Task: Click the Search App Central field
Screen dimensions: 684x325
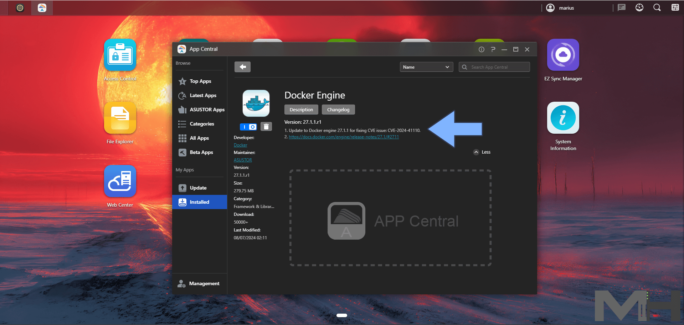Action: [494, 67]
